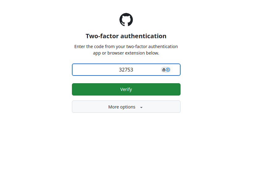Submit the code with Verify
This screenshot has width=254, height=184.
pyautogui.click(x=126, y=89)
